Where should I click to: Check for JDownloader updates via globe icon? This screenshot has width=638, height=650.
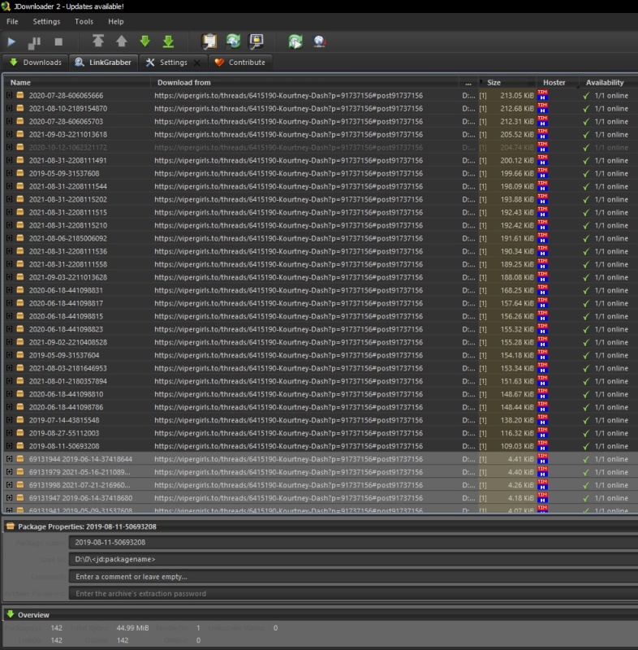coord(319,41)
